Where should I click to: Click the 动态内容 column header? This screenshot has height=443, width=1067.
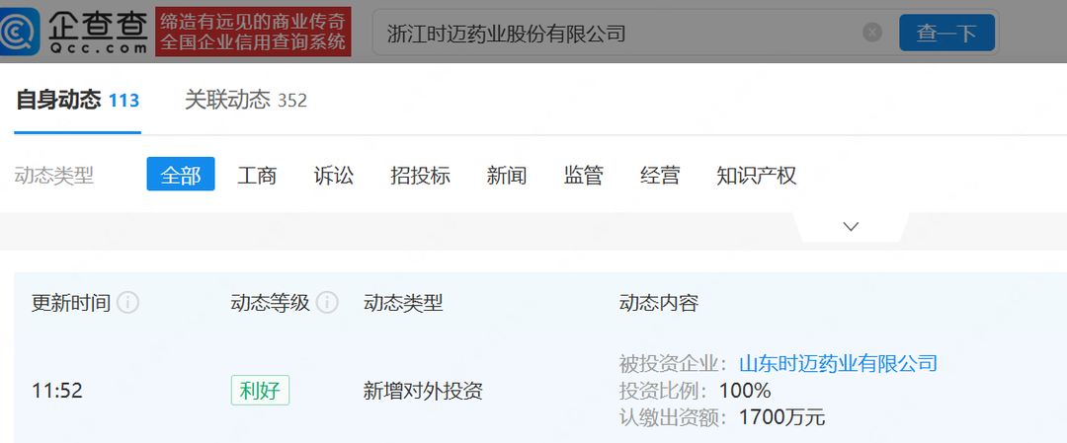point(659,303)
